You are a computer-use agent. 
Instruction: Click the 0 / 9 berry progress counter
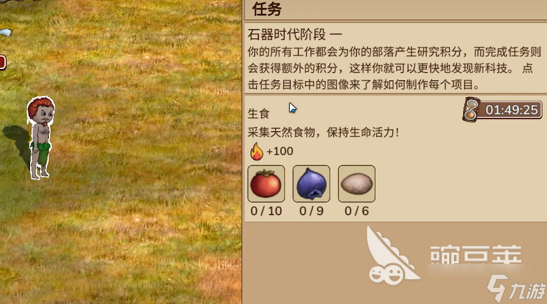click(x=311, y=211)
